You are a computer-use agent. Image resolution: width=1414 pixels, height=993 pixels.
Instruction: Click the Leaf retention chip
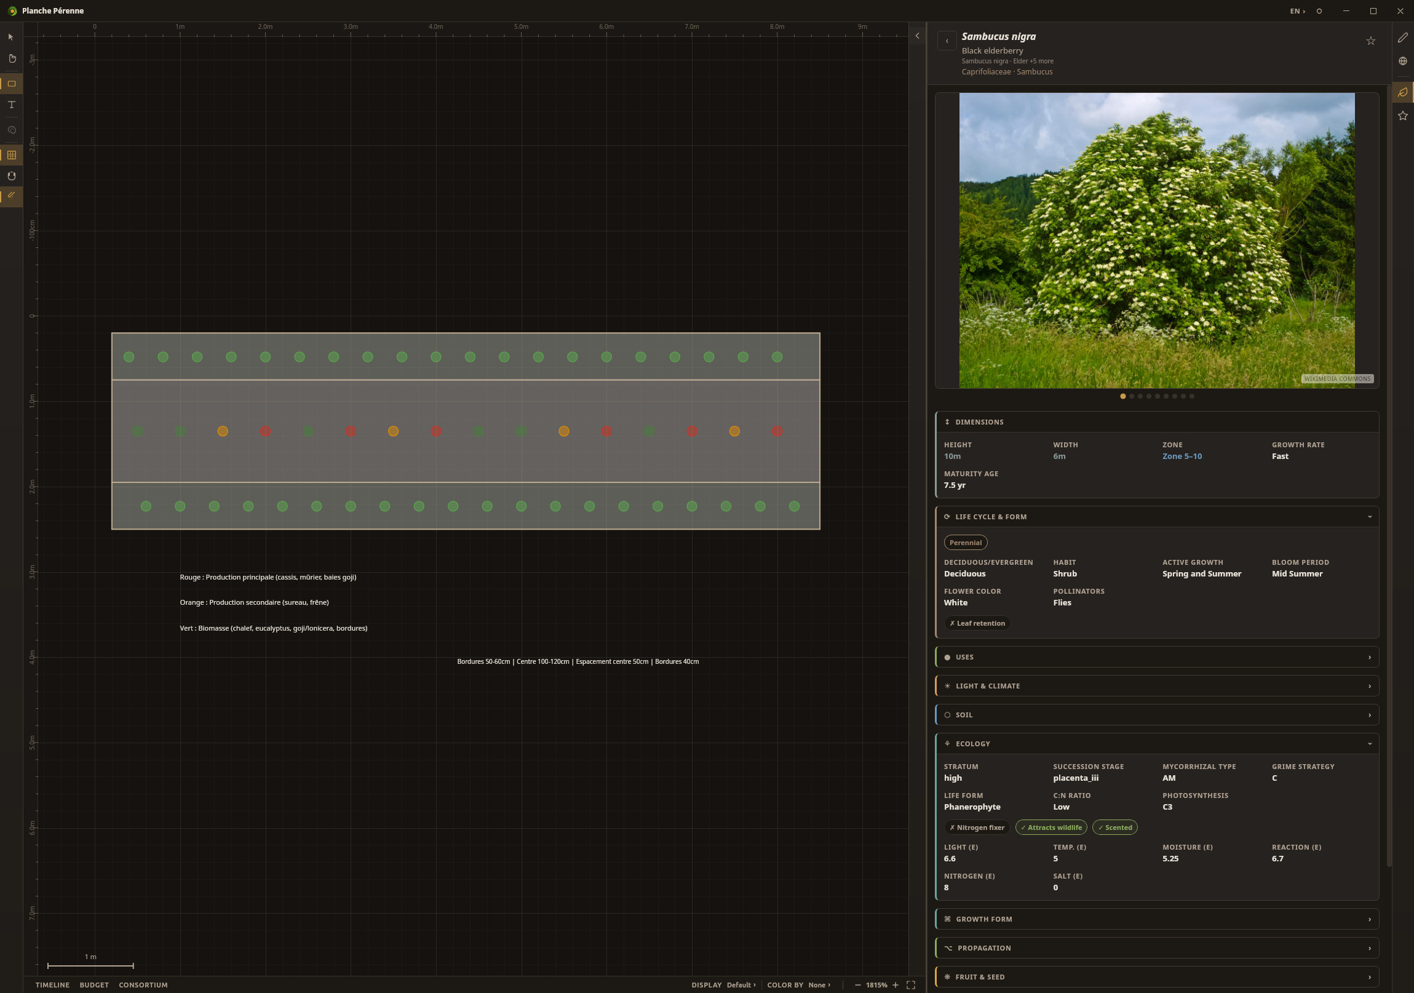click(x=977, y=623)
